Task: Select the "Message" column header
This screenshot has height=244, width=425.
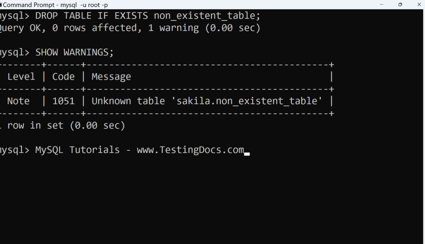Action: click(x=111, y=77)
